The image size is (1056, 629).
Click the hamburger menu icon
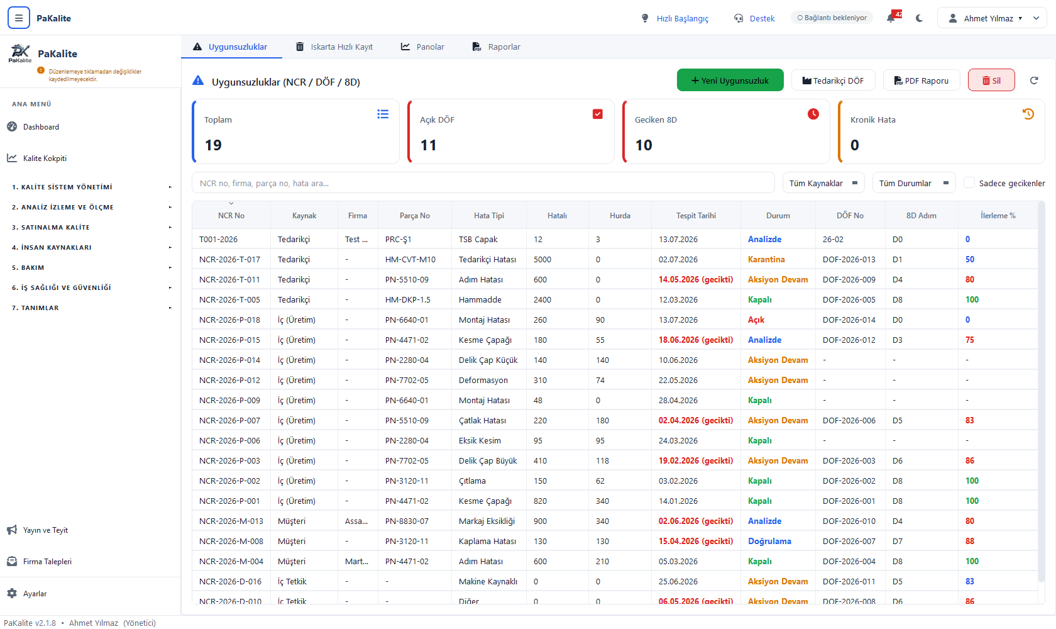click(19, 18)
